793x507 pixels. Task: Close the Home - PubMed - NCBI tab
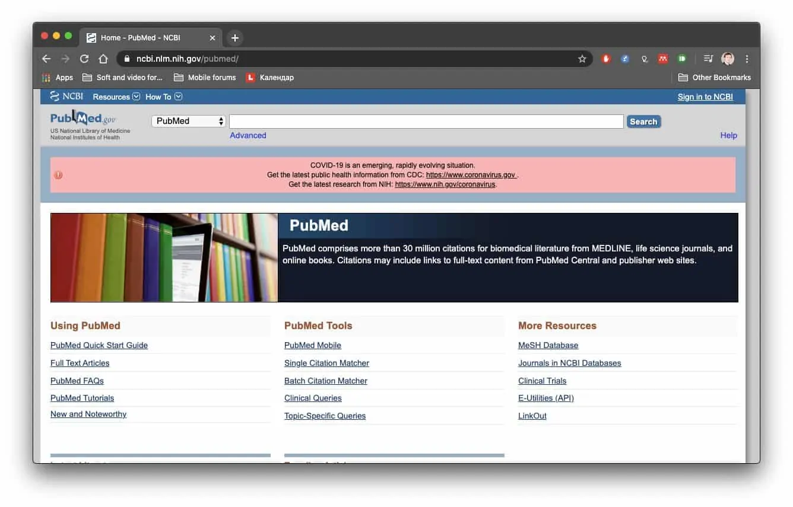(x=212, y=38)
